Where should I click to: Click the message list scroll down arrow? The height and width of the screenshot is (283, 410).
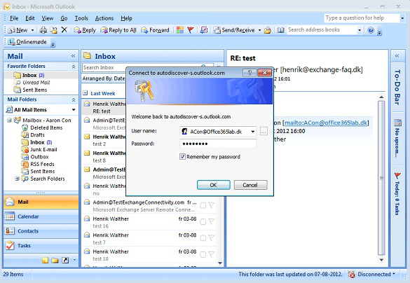220,263
